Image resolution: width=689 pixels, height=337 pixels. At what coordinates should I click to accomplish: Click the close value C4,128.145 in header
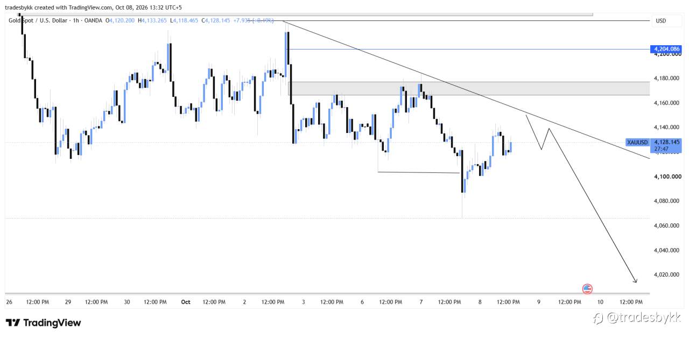point(216,20)
